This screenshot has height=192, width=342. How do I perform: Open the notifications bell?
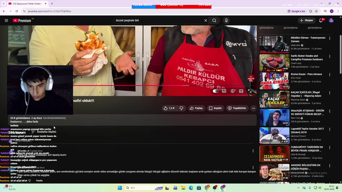coord(321,21)
